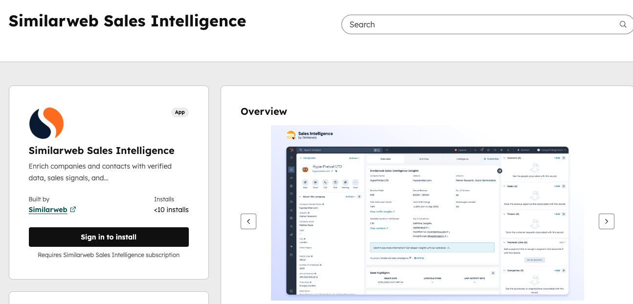Select the '<10 installs' text

click(x=171, y=210)
